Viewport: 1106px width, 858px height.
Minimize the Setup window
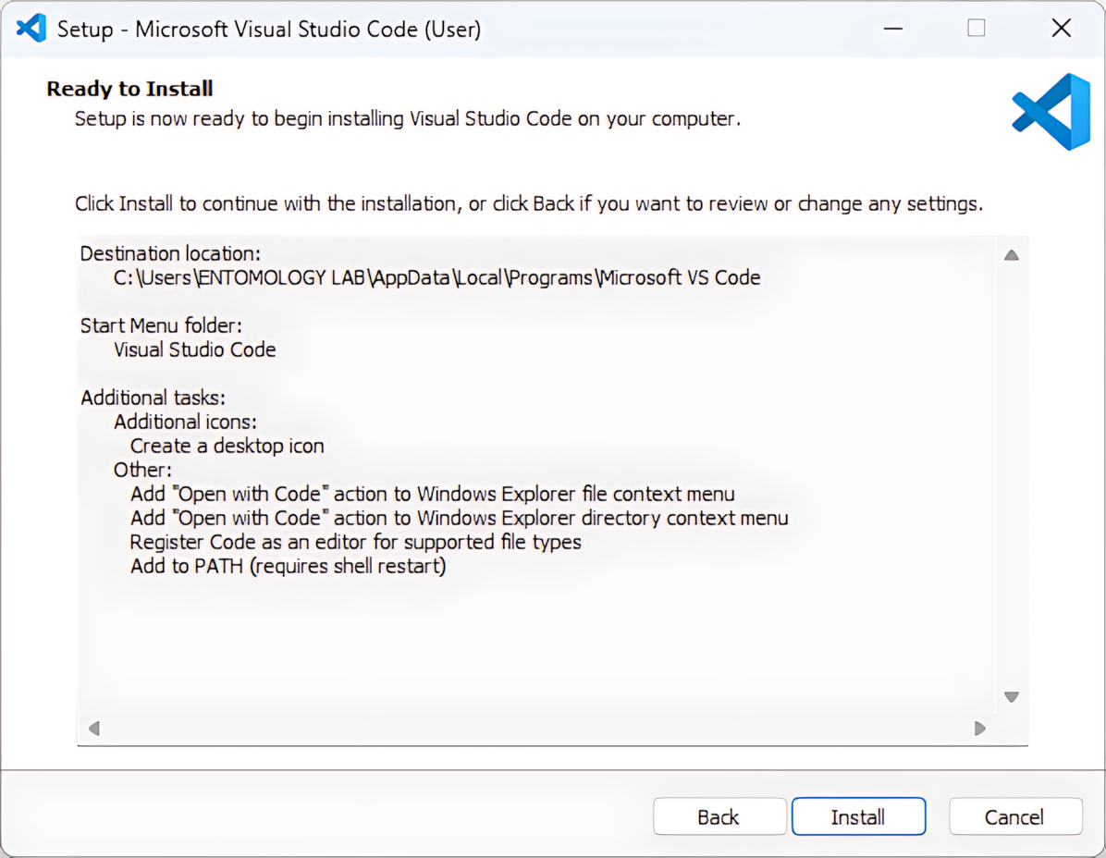click(x=892, y=29)
